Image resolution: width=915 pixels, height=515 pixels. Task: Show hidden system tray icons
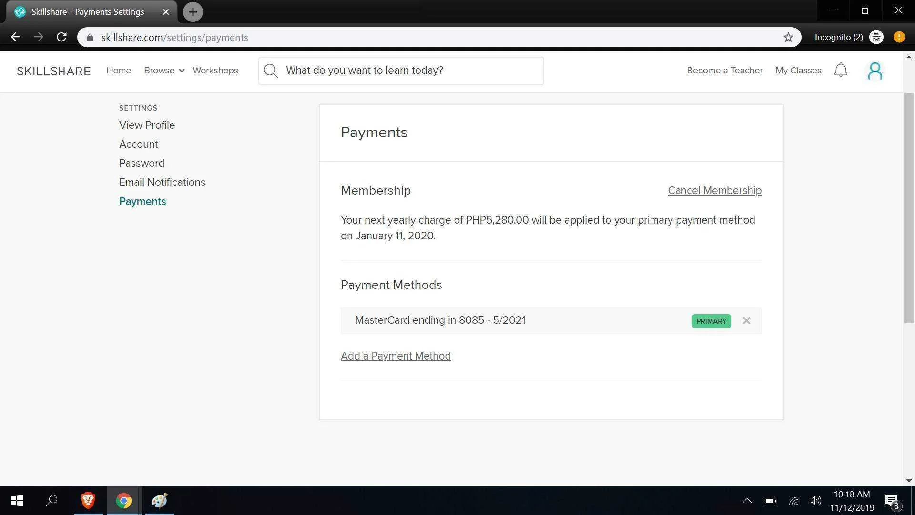click(747, 501)
